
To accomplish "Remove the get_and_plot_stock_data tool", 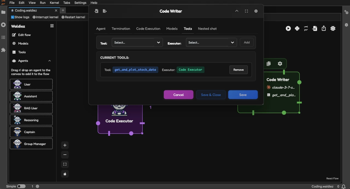I will coord(238,70).
